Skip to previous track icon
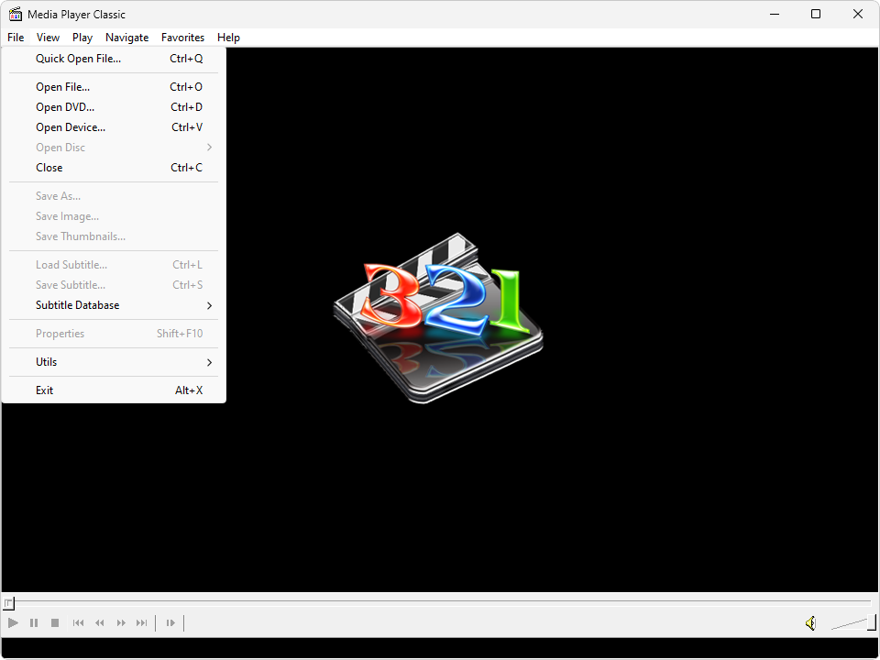Image resolution: width=880 pixels, height=660 pixels. click(x=78, y=623)
